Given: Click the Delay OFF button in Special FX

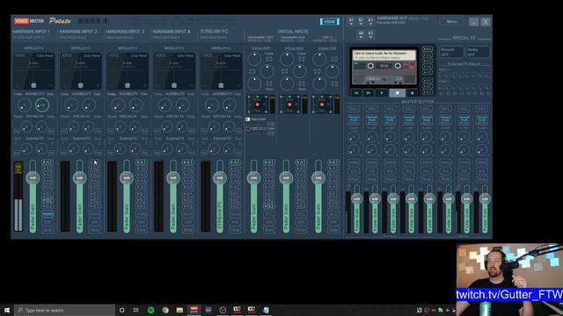Looking at the screenshot, I should click(478, 53).
